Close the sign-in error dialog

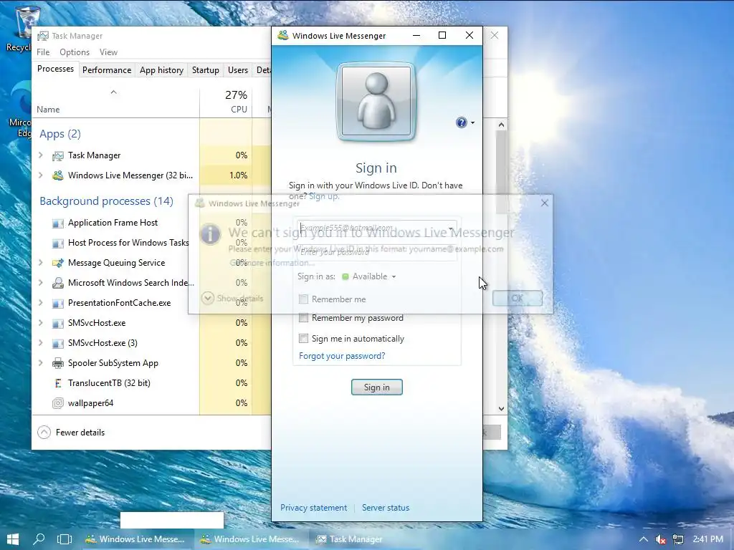pyautogui.click(x=545, y=203)
